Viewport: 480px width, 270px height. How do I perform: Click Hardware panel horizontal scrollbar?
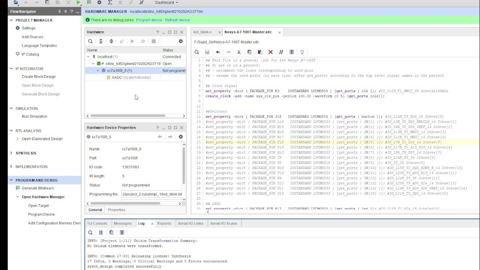129,116
